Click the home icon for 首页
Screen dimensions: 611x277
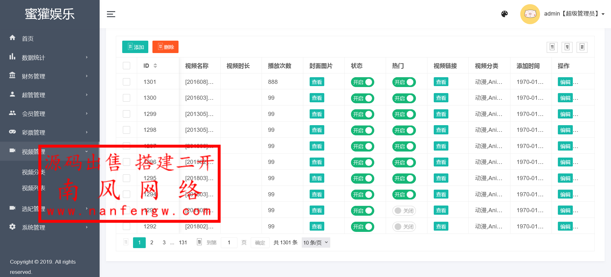12,38
